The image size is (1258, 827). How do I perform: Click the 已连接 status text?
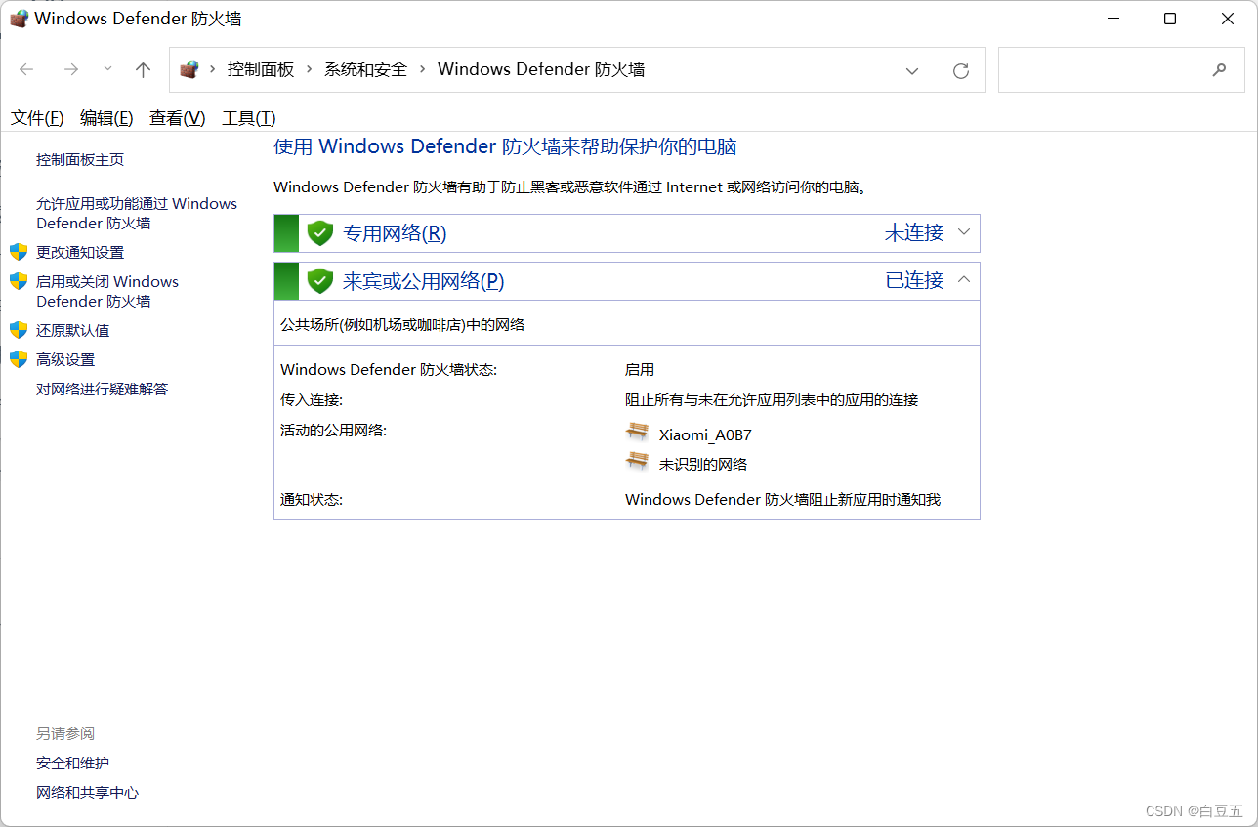tap(914, 280)
